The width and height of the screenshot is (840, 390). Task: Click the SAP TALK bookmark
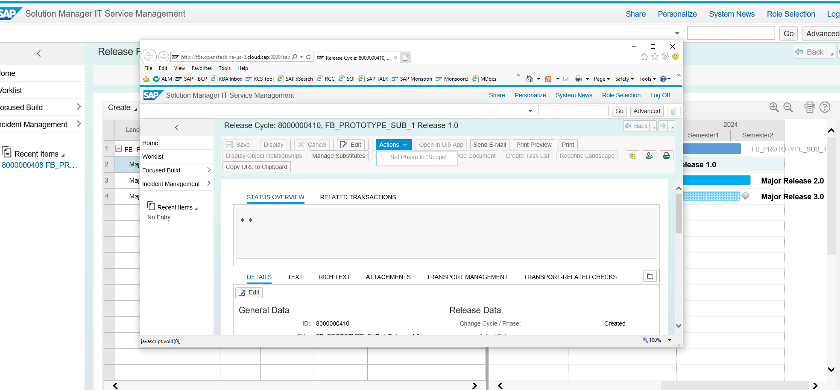click(374, 79)
